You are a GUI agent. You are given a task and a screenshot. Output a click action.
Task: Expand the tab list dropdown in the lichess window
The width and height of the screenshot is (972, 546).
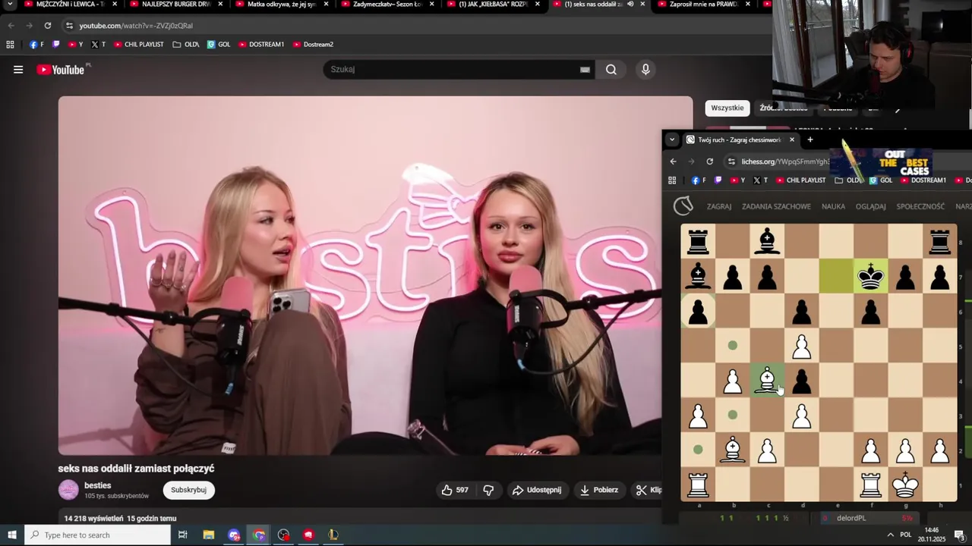tap(672, 140)
